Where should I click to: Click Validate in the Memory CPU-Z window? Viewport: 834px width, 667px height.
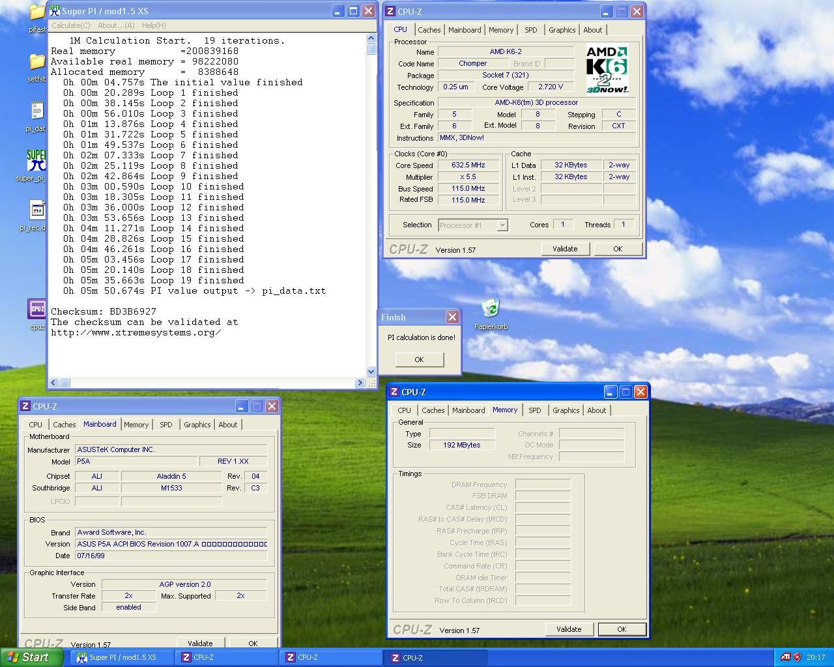[569, 629]
